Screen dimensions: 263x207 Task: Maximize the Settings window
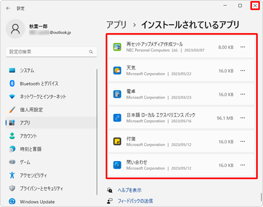click(x=240, y=6)
